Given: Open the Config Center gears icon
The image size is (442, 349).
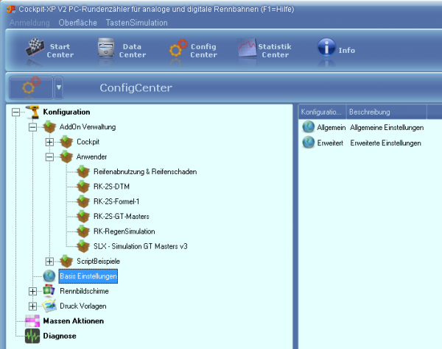Looking at the screenshot, I should coord(178,48).
